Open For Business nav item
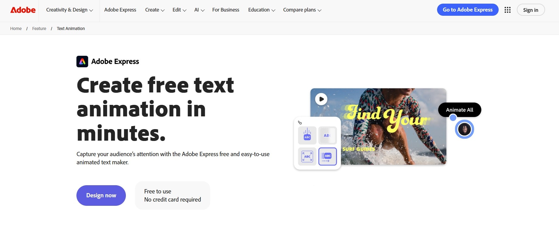Screen dimensions: 559x234 point(226,10)
